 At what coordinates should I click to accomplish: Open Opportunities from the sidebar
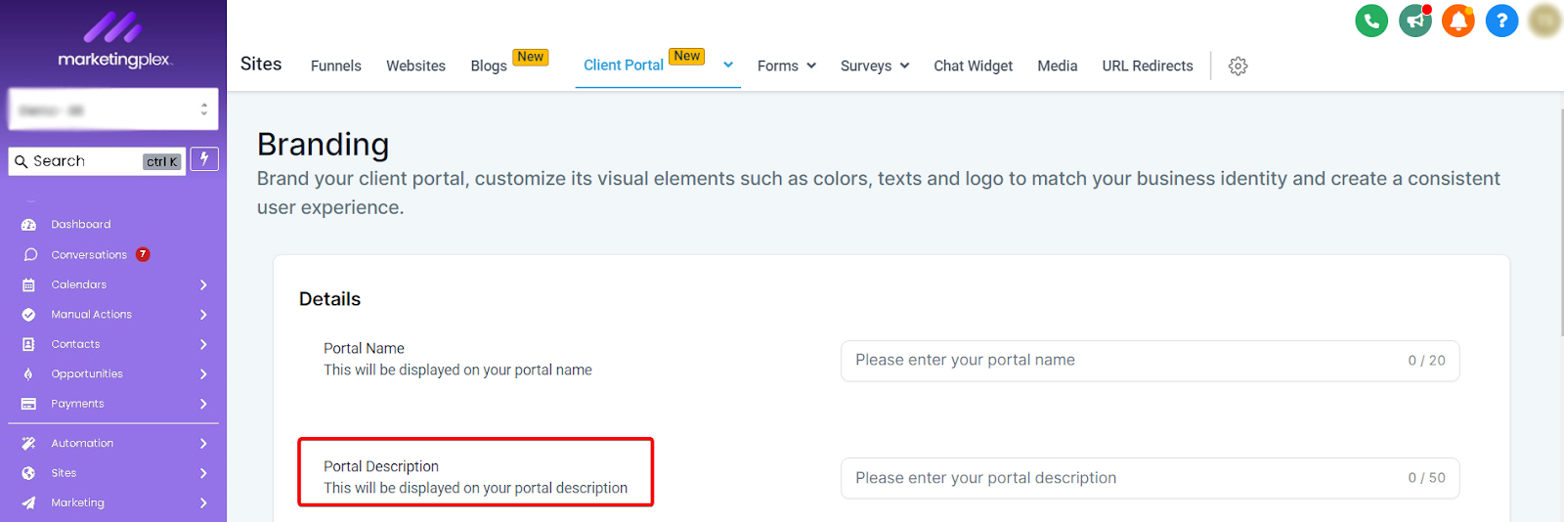[x=87, y=374]
